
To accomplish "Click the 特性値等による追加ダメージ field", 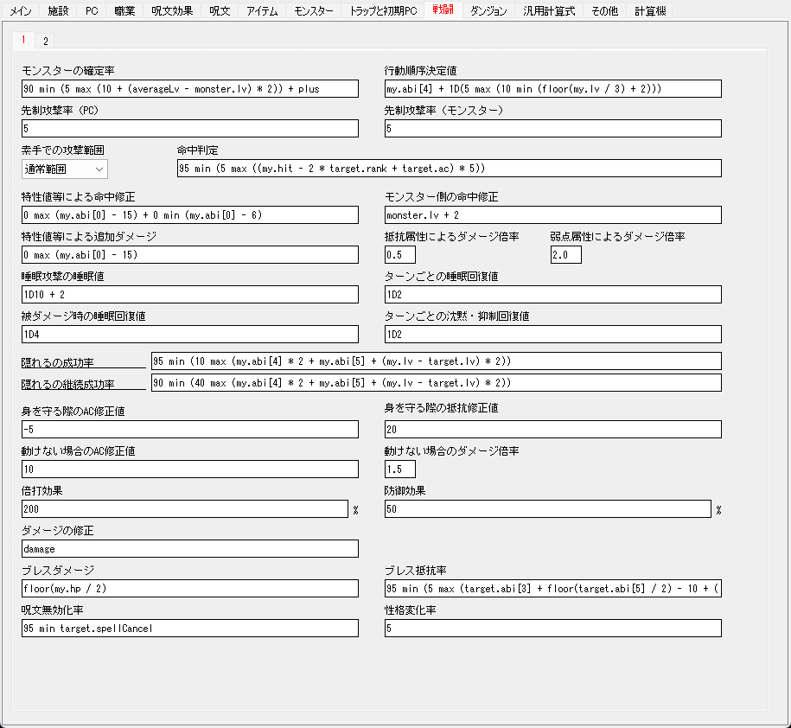I will [x=190, y=255].
